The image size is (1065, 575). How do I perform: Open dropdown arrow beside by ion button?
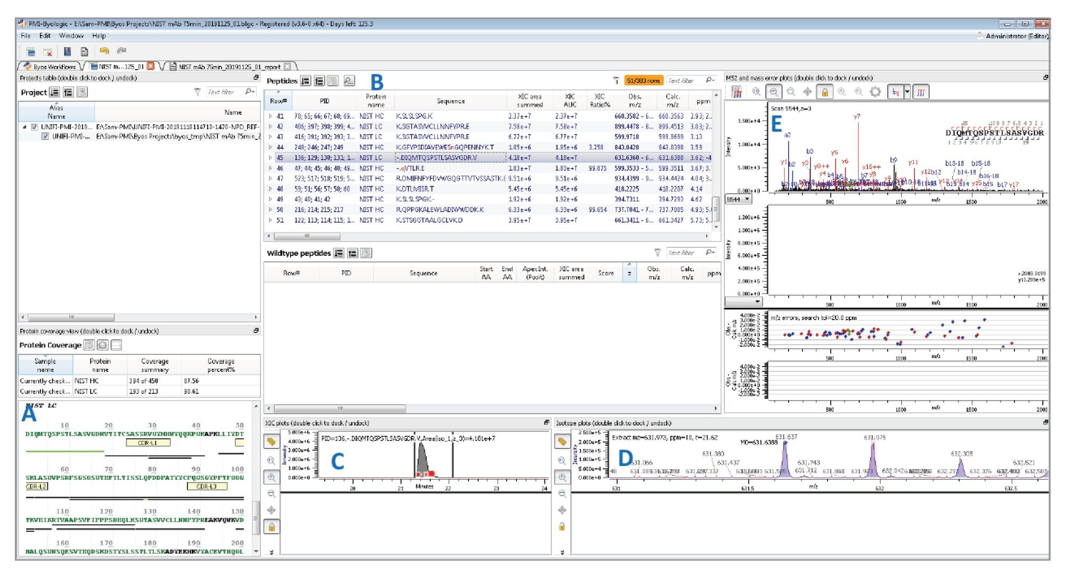(907, 92)
